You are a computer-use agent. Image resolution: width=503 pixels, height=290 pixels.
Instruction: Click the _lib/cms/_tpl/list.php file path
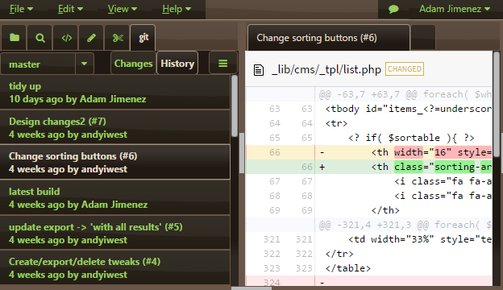(326, 69)
